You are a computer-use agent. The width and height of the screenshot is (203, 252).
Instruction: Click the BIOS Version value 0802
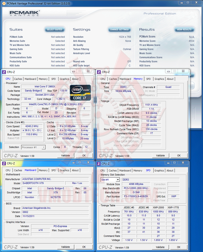[55, 212]
